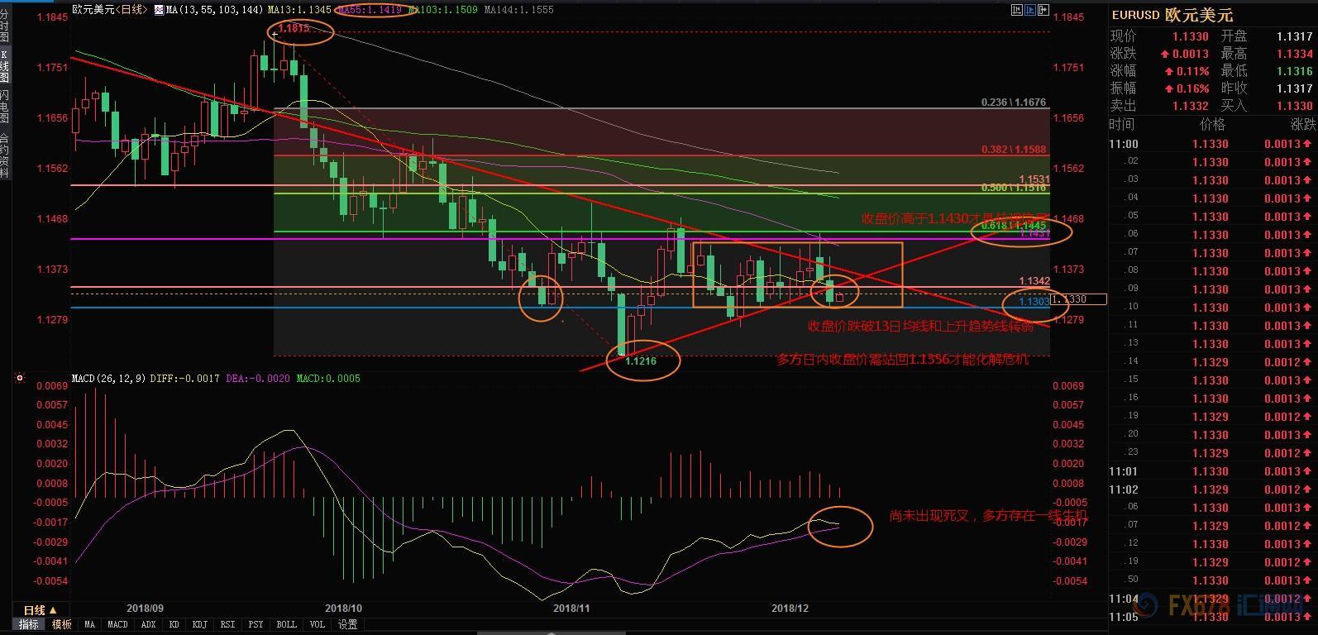Click the MACD(26,12,9) indicator label
Image resolution: width=1318 pixels, height=635 pixels.
pyautogui.click(x=108, y=379)
